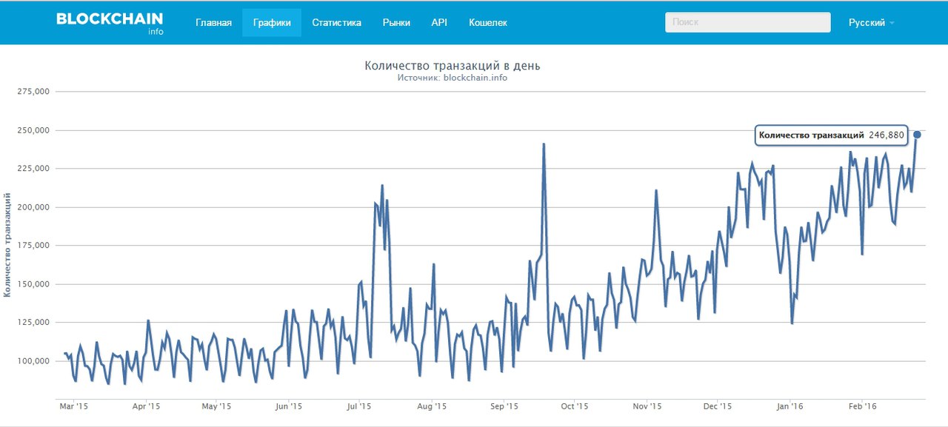Click the tooltip showing 246,880 transactions
Image resolution: width=948 pixels, height=427 pixels.
coord(830,135)
